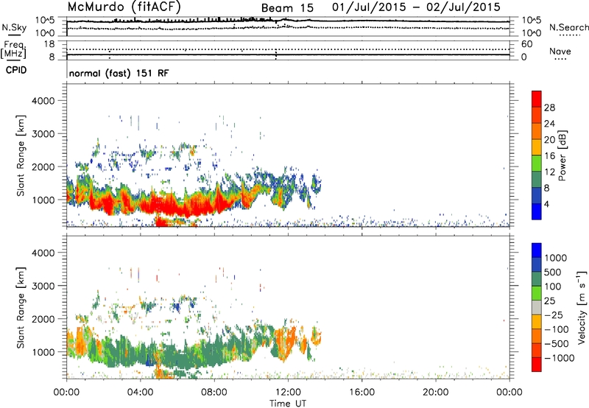
Task: Select the Power [dB] colorbar title
Action: click(562, 155)
